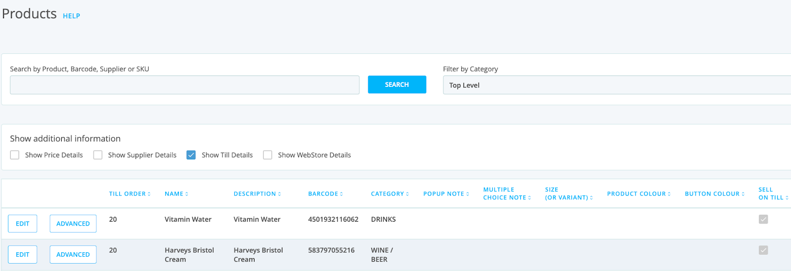
Task: Sort table by Till Order column
Action: point(130,194)
